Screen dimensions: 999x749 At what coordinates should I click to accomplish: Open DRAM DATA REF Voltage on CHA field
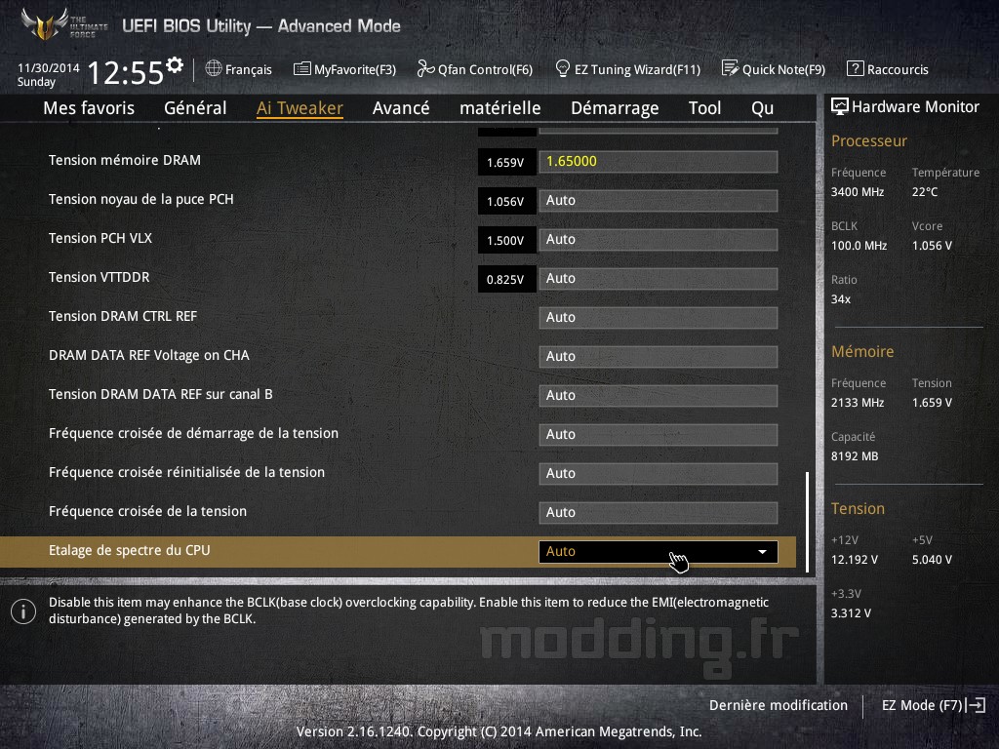pyautogui.click(x=659, y=356)
